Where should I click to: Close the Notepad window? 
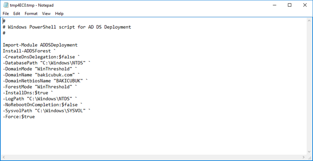pyautogui.click(x=305, y=5)
